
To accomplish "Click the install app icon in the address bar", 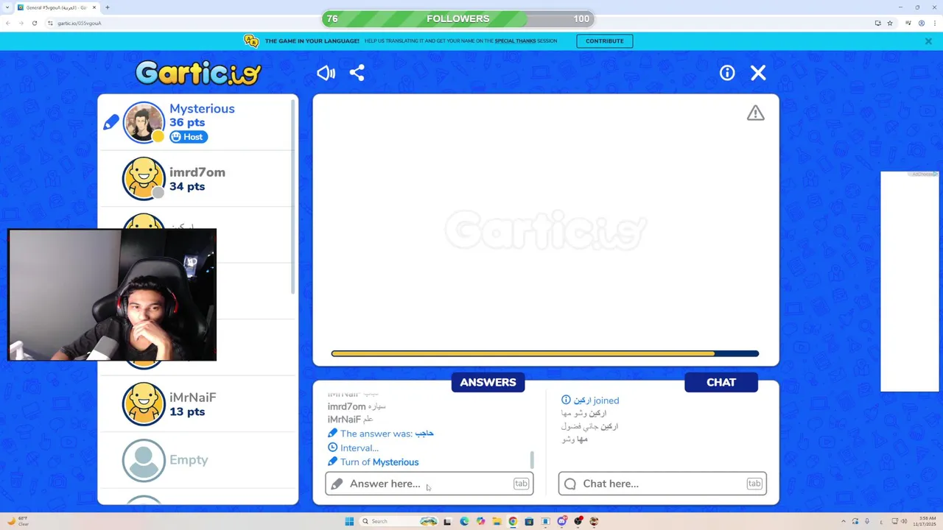I will click(877, 23).
